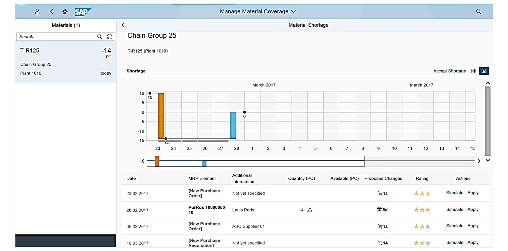The width and height of the screenshot is (508, 251).
Task: Click calendar 5d icon for 28.02.2017 row
Action: [x=382, y=210]
